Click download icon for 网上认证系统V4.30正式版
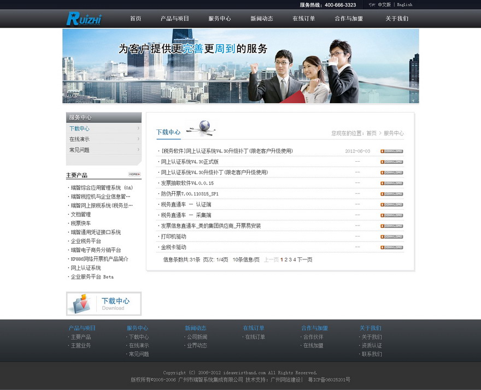This screenshot has height=390, width=481. pos(391,162)
